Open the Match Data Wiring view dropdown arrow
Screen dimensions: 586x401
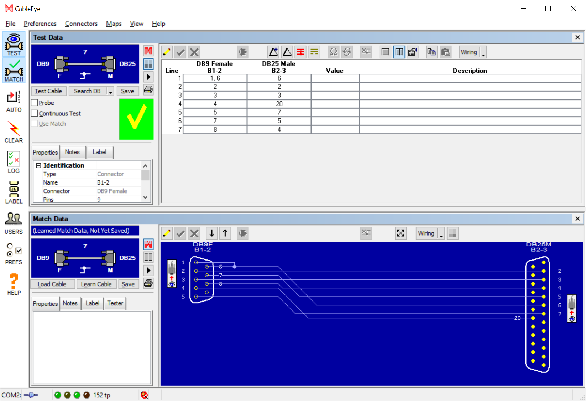[x=441, y=234]
